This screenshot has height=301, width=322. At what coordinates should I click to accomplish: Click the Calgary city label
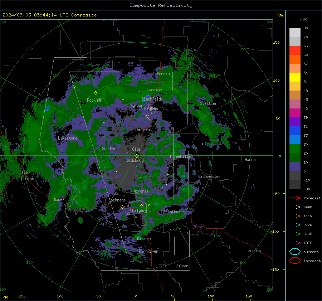click(x=140, y=210)
